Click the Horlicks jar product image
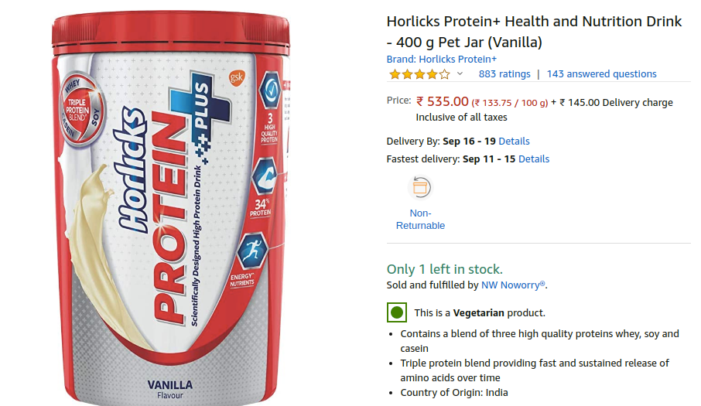This screenshot has height=406, width=701. tap(171, 209)
